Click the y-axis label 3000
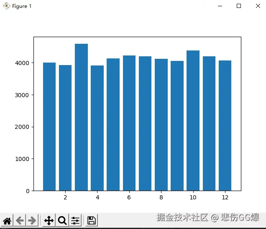This screenshot has height=229, width=266. (x=22, y=95)
